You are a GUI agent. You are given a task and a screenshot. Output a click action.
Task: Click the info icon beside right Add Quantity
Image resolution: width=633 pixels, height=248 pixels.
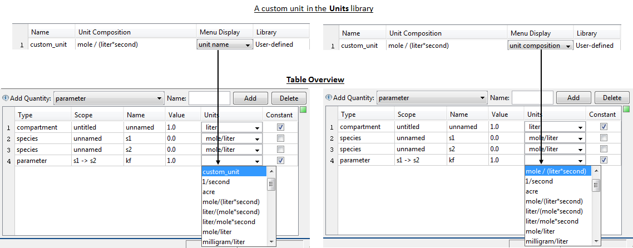pyautogui.click(x=329, y=98)
